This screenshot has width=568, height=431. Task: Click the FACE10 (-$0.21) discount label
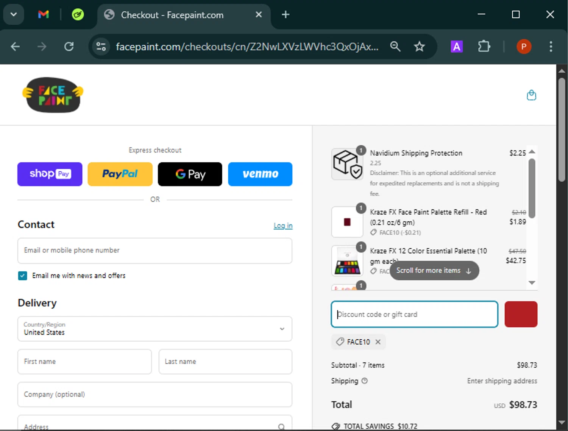400,233
